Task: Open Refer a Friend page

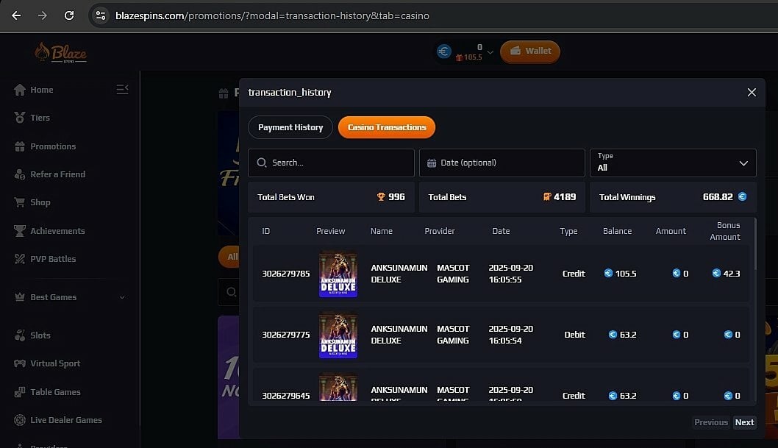Action: [x=57, y=174]
